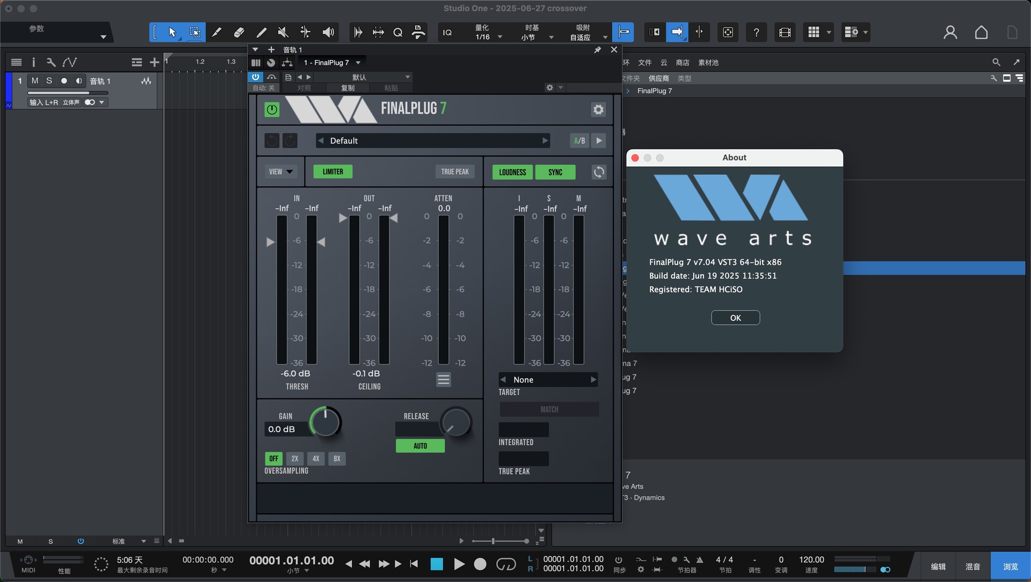Select the Eraser tool
Image resolution: width=1031 pixels, height=582 pixels.
pos(239,32)
